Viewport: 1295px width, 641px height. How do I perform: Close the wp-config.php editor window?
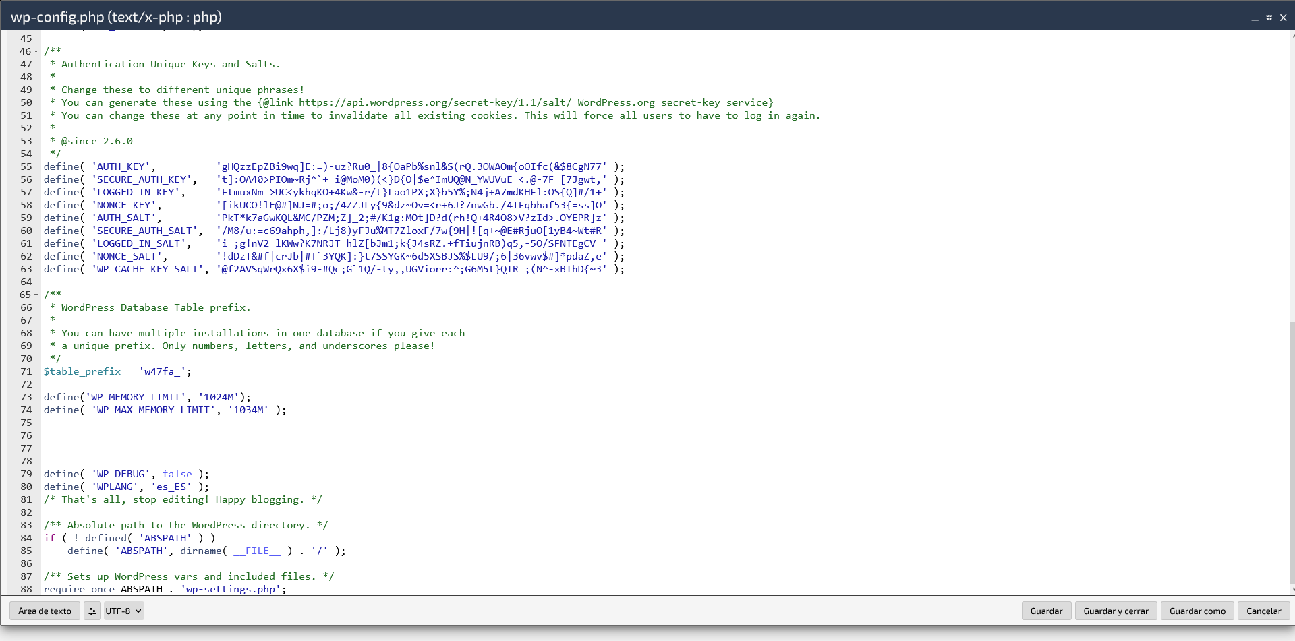pos(1284,18)
